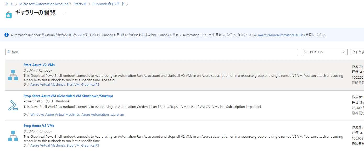This screenshot has width=364, height=151.
Task: Navigate to StartVM breadcrumb
Action: (x=80, y=4)
